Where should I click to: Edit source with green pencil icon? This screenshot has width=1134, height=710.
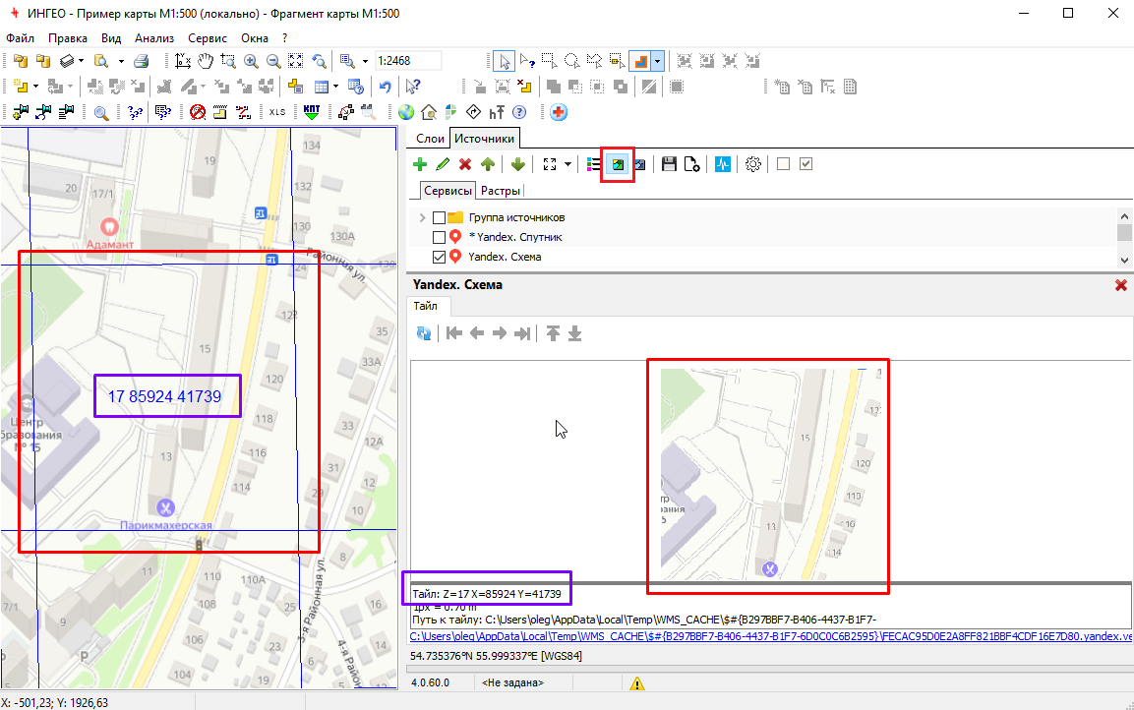click(443, 164)
